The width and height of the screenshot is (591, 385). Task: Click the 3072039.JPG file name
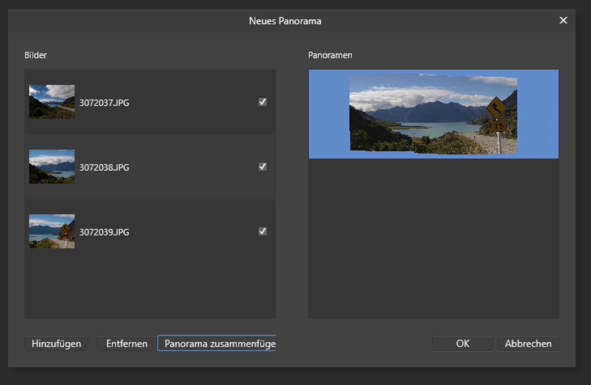pos(104,232)
